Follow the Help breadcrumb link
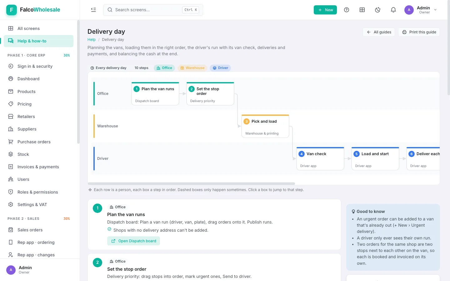Screen dimensions: 450x281 [92, 40]
